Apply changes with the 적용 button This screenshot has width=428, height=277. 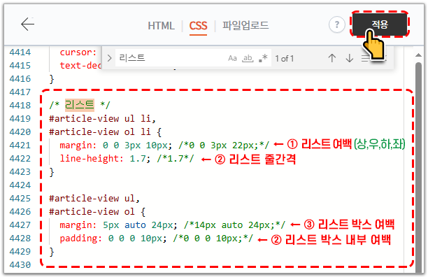[380, 24]
